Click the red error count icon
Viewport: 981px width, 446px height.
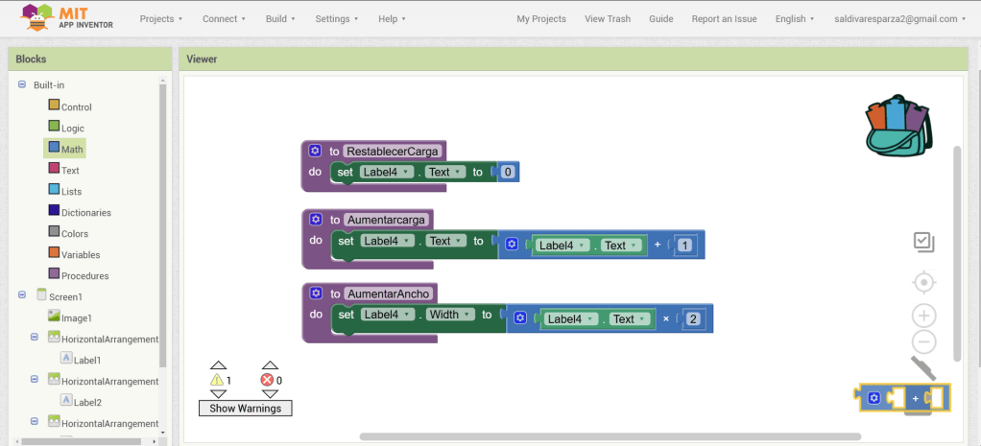coord(269,380)
